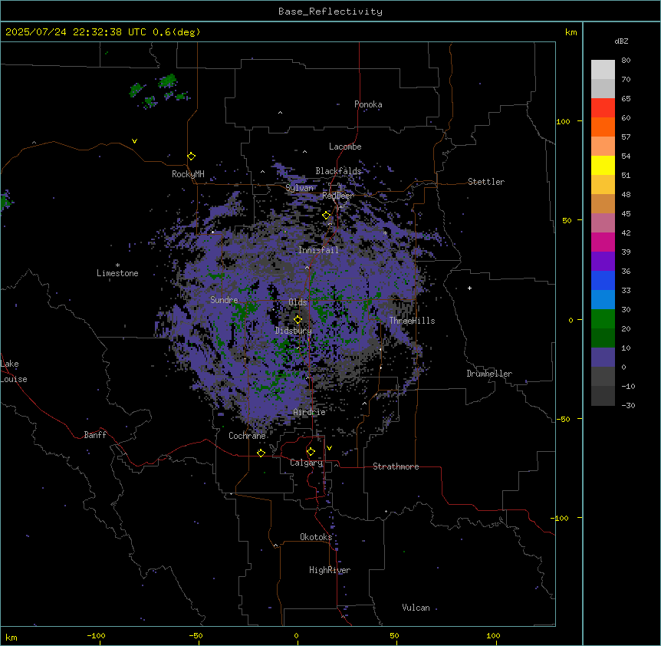
Task: Select the light gray 70-80 dBZ legend swatch
Action: [x=603, y=70]
